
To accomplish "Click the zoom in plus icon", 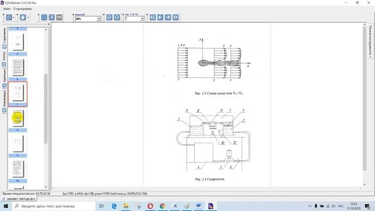I will (x=110, y=18).
